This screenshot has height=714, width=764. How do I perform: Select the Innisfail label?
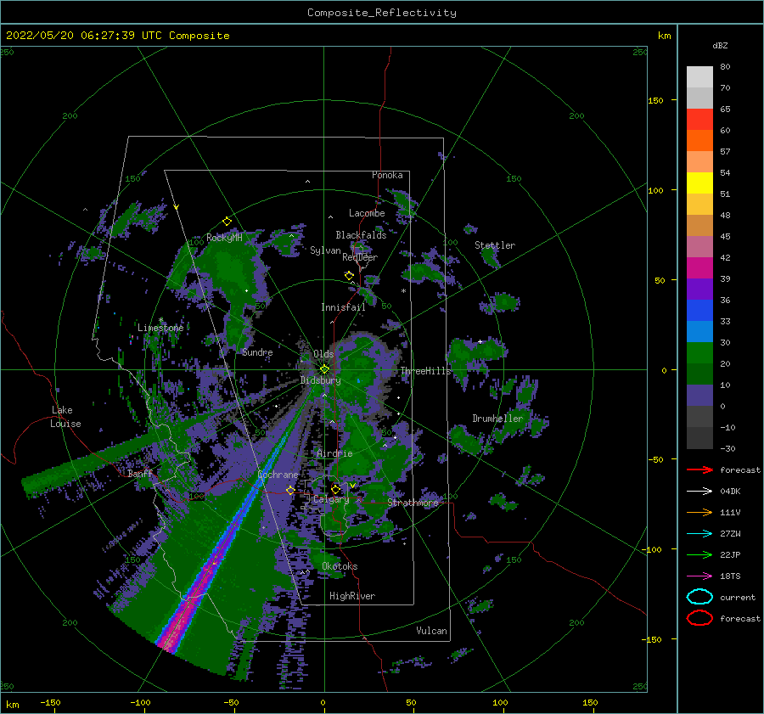click(343, 307)
